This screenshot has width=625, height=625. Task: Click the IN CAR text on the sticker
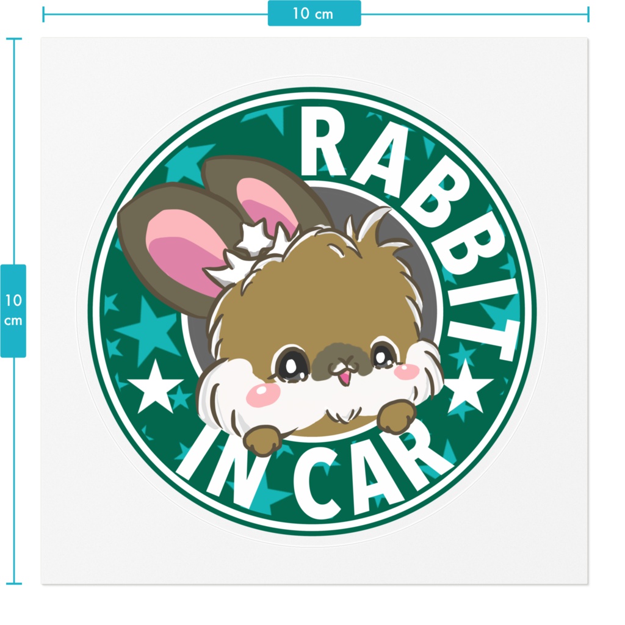316,471
